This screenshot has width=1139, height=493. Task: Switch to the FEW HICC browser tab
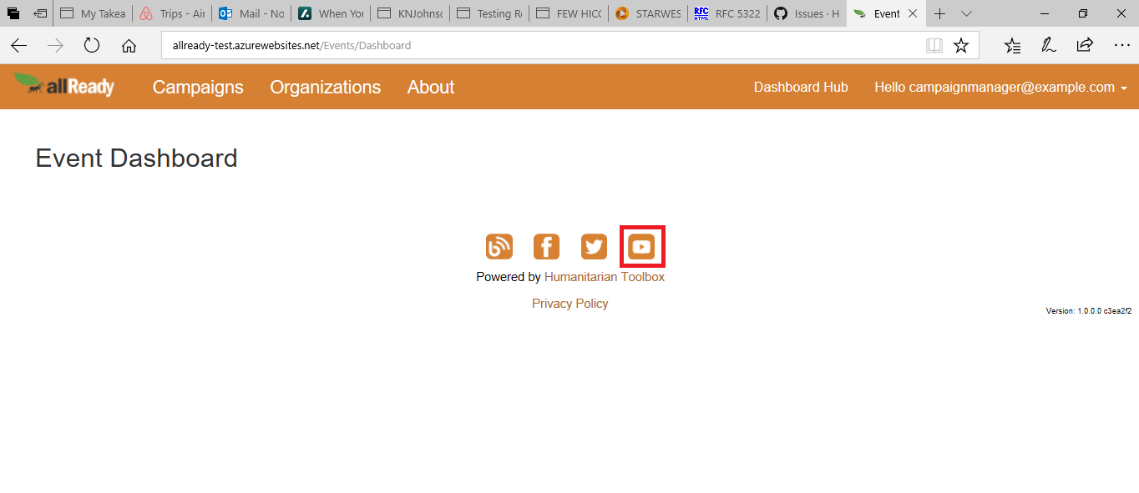pos(569,13)
